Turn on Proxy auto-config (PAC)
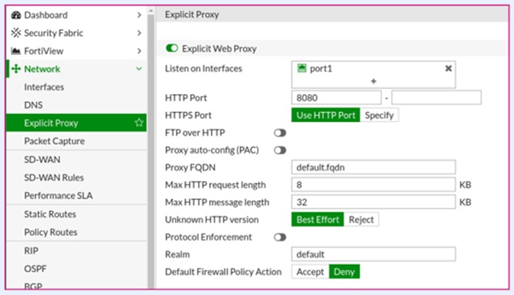 click(x=280, y=150)
